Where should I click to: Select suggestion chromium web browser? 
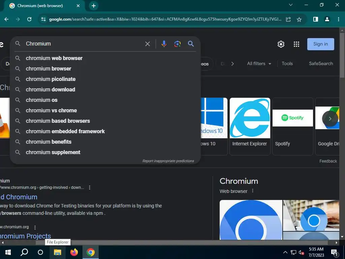(x=105, y=58)
